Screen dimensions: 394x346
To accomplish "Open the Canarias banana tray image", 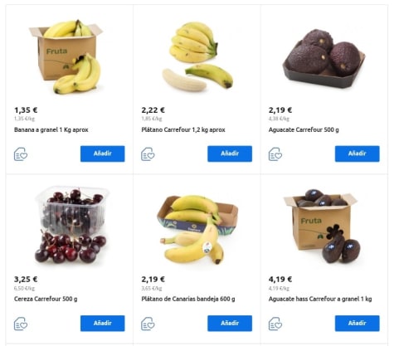I will 197,229.
